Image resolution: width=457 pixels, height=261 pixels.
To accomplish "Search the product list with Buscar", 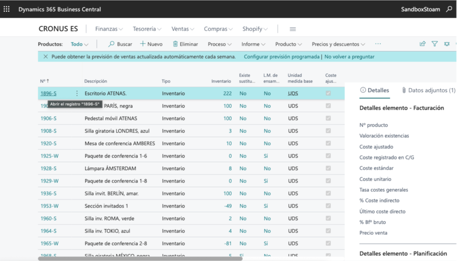I will [x=120, y=44].
